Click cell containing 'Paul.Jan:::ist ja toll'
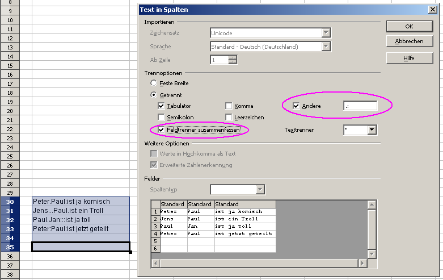The height and width of the screenshot is (280, 443). coord(81,220)
